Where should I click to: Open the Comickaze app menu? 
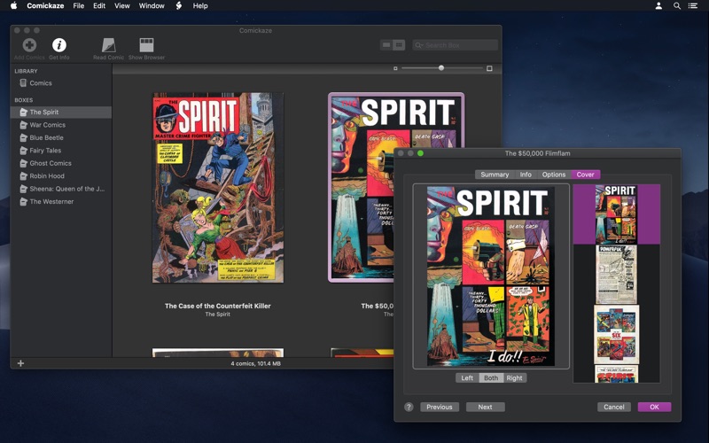tap(45, 6)
